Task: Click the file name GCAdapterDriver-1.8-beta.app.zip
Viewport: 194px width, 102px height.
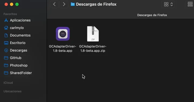Action: [93, 49]
